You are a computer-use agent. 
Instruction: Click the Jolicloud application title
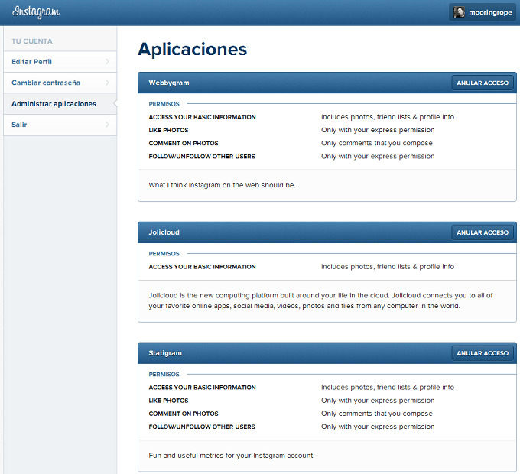pyautogui.click(x=164, y=232)
